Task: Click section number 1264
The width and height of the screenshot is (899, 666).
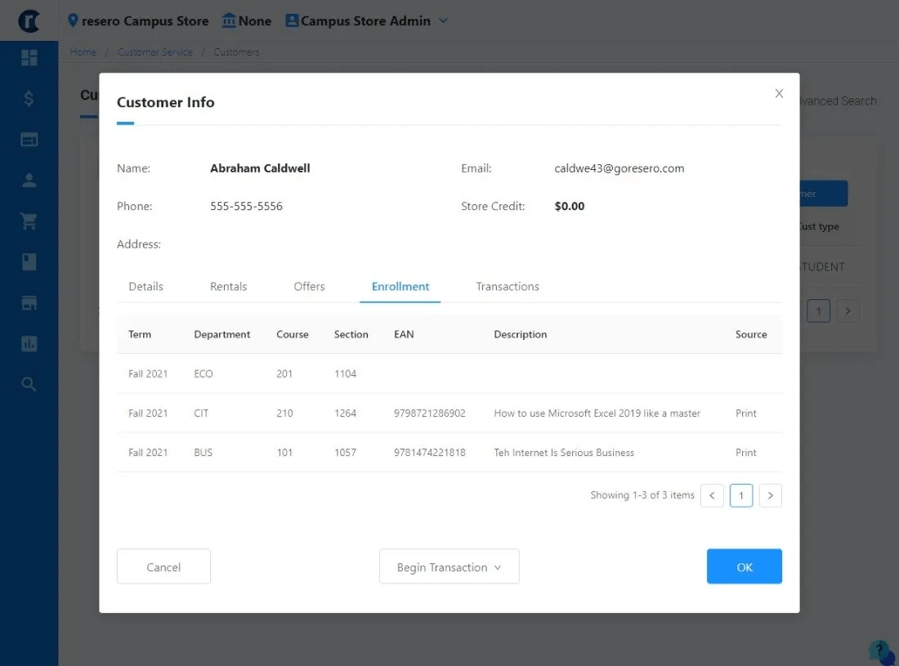Action: pos(345,413)
